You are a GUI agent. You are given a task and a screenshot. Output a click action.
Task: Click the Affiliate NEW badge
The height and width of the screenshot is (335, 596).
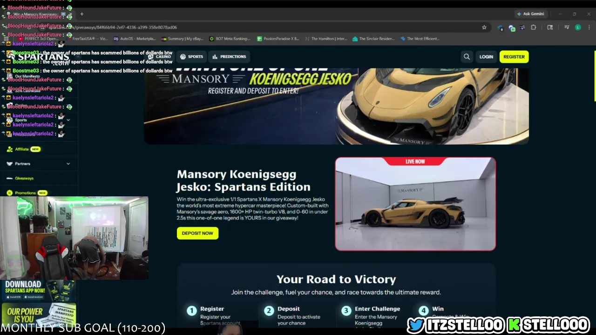pos(35,149)
